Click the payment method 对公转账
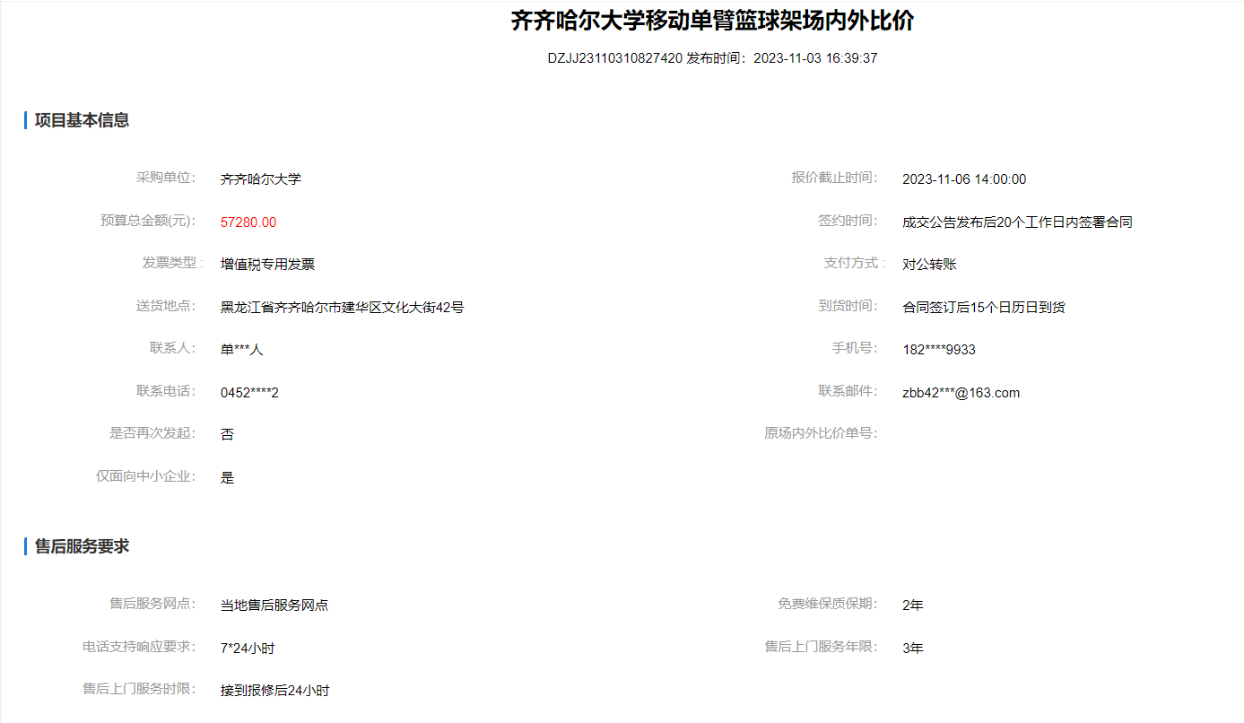 929,265
